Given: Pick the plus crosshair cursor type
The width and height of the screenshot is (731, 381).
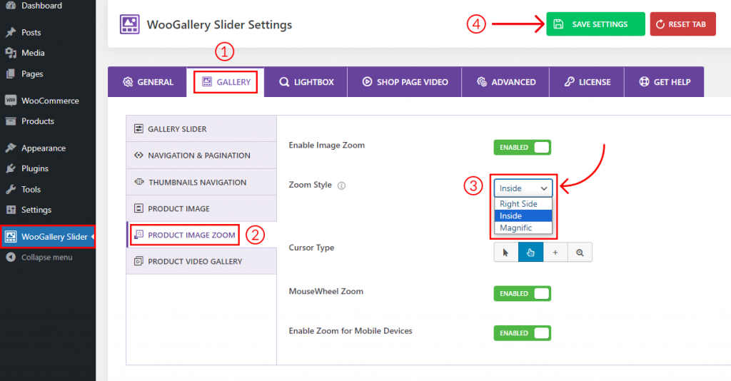Looking at the screenshot, I should [x=555, y=253].
